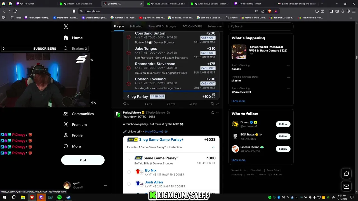Open the ParlayScience account name
This screenshot has width=358, height=201.
click(132, 113)
